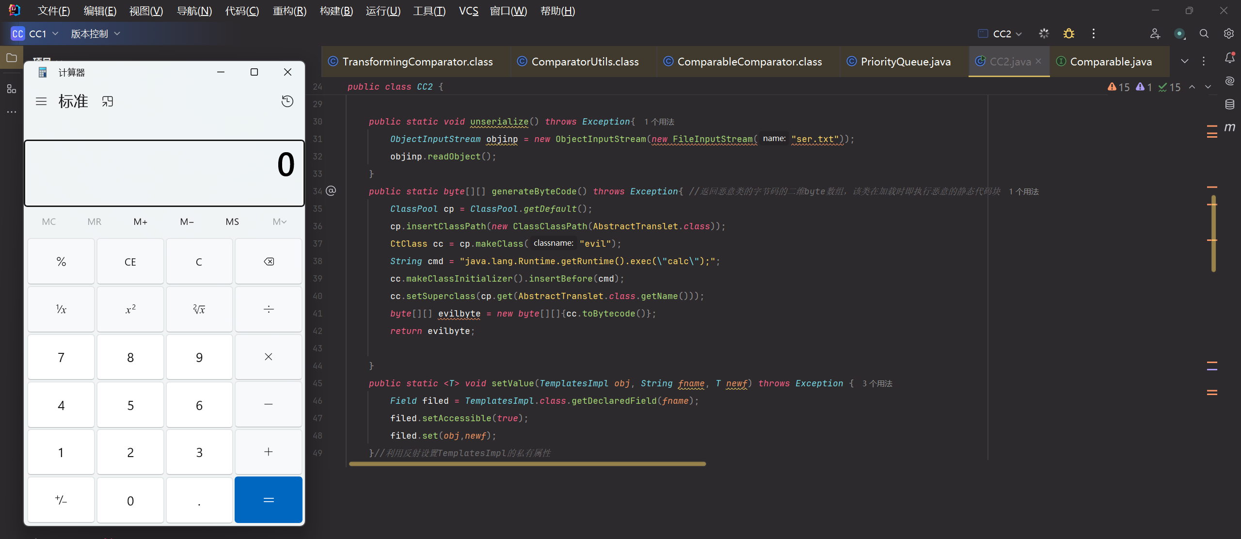Click the Run CC2 icon
The height and width of the screenshot is (539, 1241).
(x=1044, y=33)
